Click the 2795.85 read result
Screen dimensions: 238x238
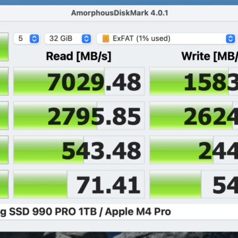click(x=79, y=116)
